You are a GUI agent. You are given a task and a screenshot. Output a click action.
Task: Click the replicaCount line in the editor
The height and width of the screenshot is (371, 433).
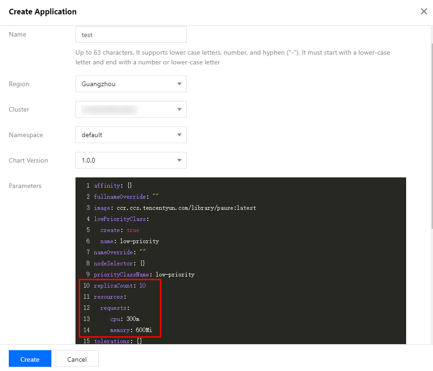[119, 286]
